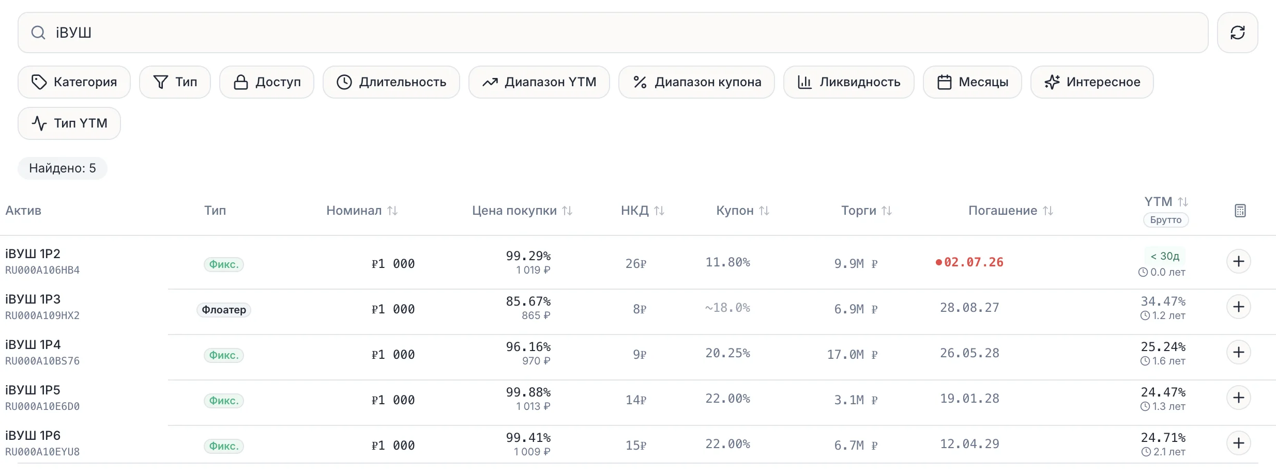1276x476 pixels.
Task: Open bond iВУШ 1P5
Action: 33,390
